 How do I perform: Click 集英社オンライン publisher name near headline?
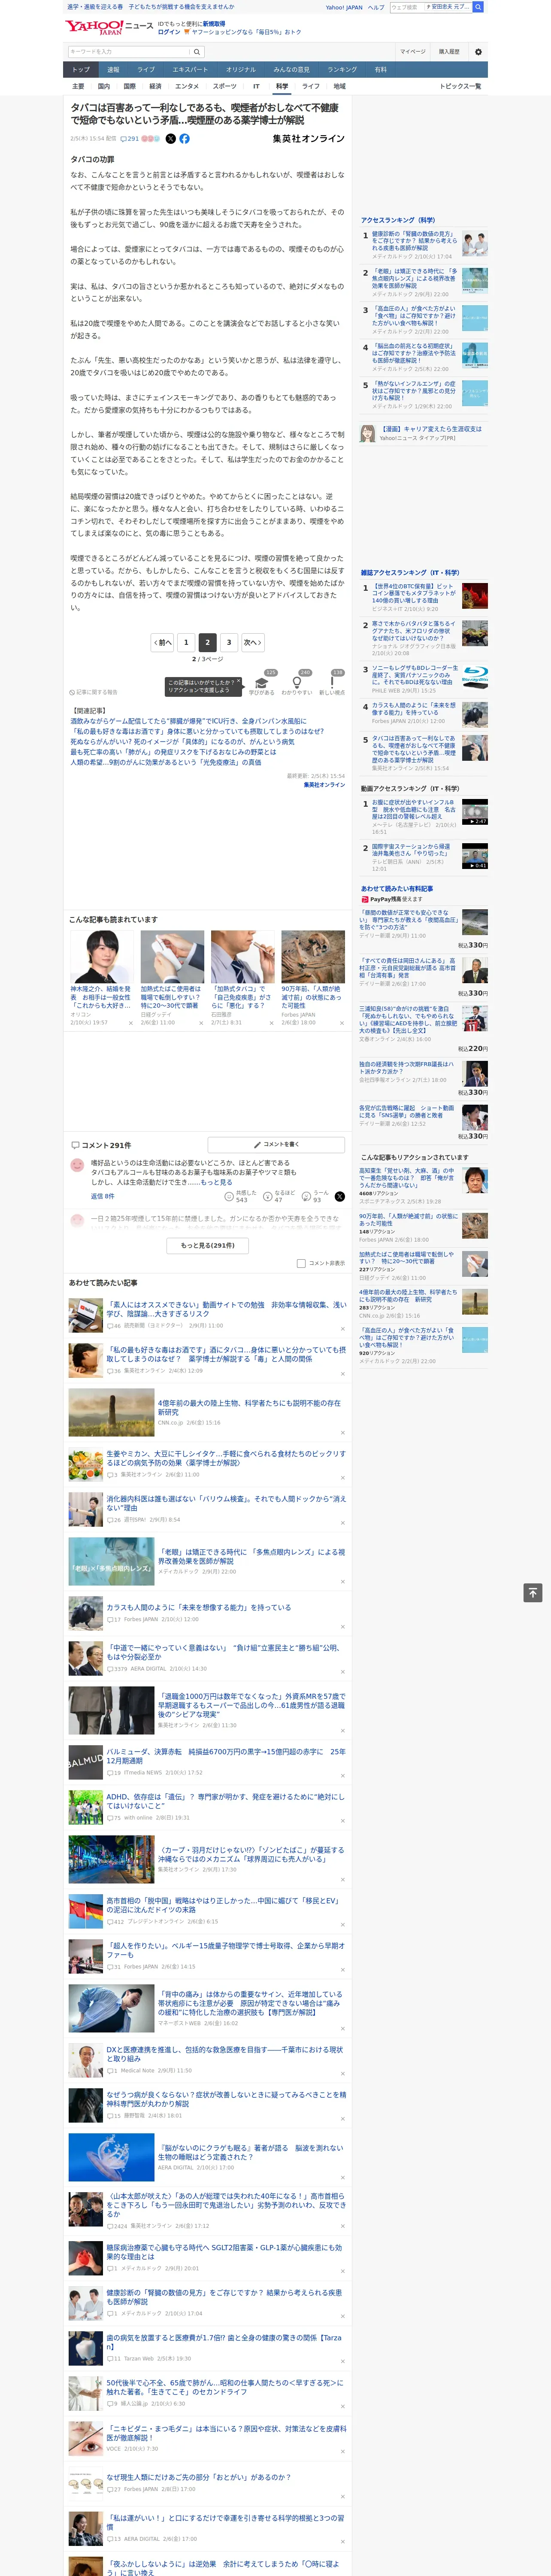pyautogui.click(x=308, y=139)
